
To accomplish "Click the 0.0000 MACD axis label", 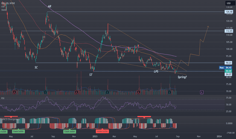I will pyautogui.click(x=229, y=123).
